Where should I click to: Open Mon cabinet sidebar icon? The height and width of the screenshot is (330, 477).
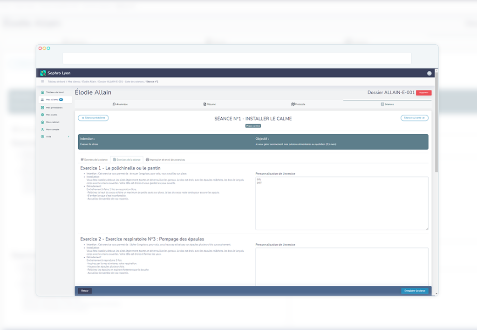click(42, 122)
